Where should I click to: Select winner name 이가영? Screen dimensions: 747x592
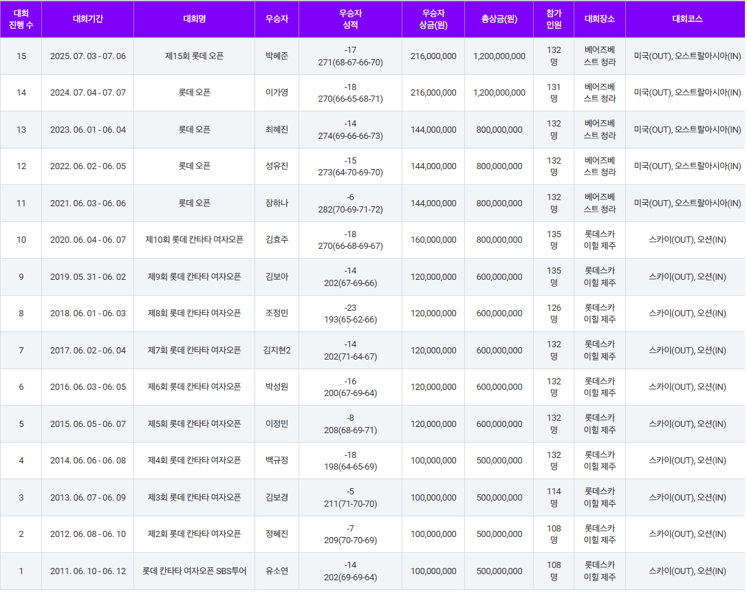click(x=277, y=93)
